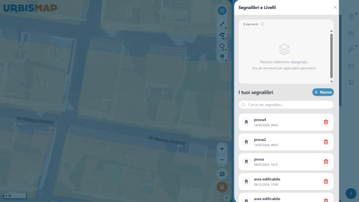The width and height of the screenshot is (359, 202).
Task: Open the map layers tool icon
Action: [222, 10]
